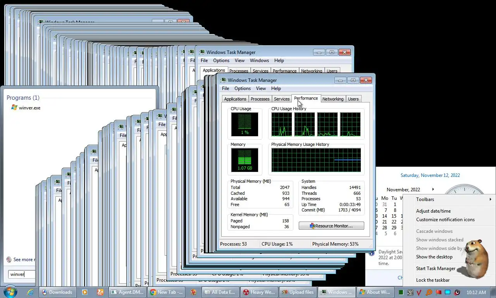This screenshot has height=298, width=496.
Task: Switch to Processes tab in front Task Manager
Action: coord(260,99)
